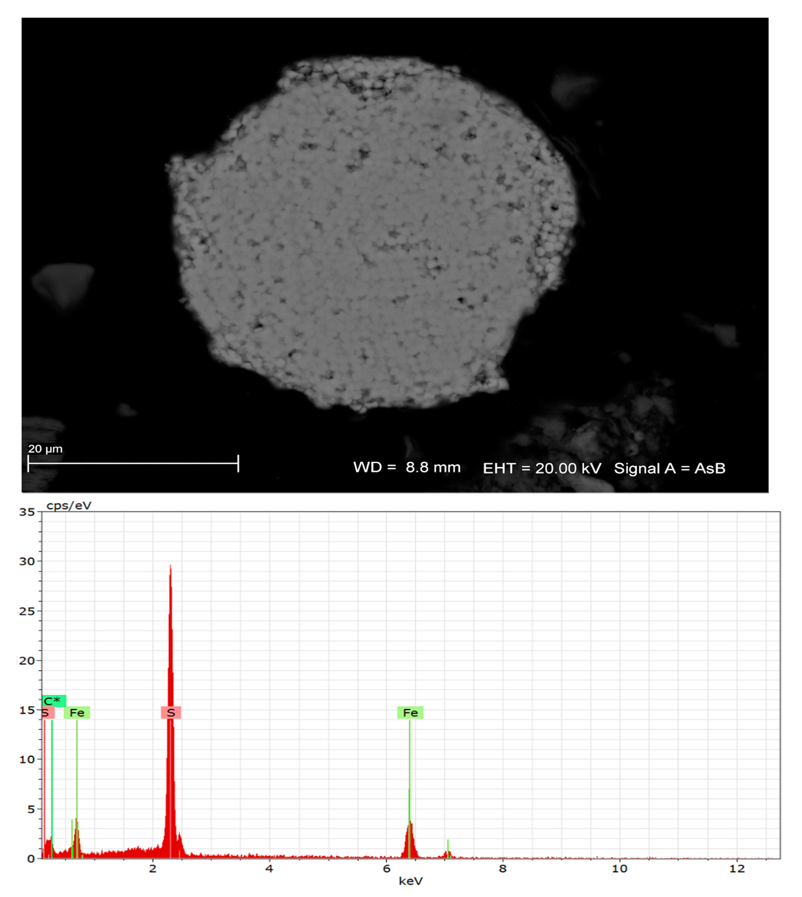Screen dimensions: 802x897
Task: Click the tall sulfur peak in the spectrum
Action: (x=171, y=661)
